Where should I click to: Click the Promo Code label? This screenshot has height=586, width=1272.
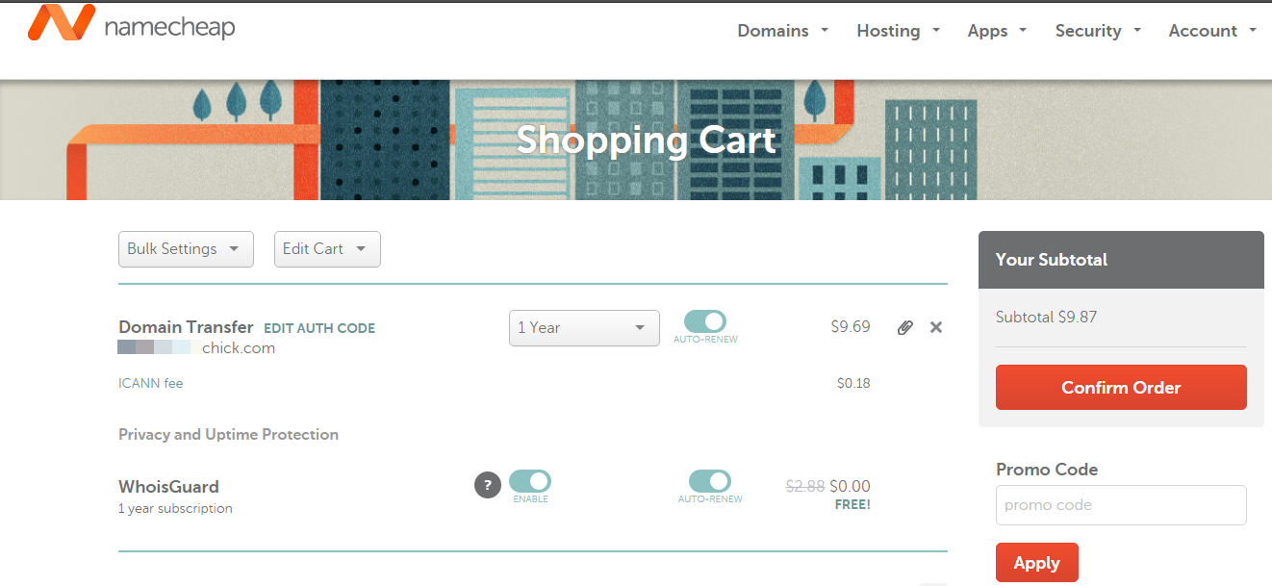coord(1047,470)
